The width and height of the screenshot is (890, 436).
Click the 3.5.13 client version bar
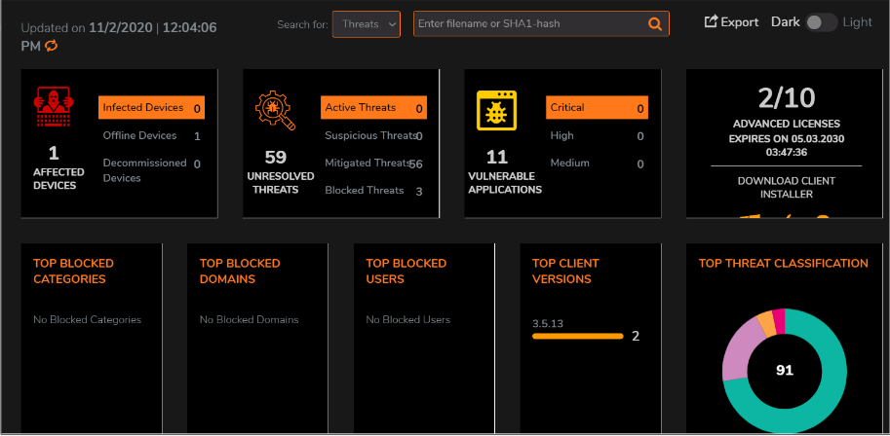(x=578, y=336)
